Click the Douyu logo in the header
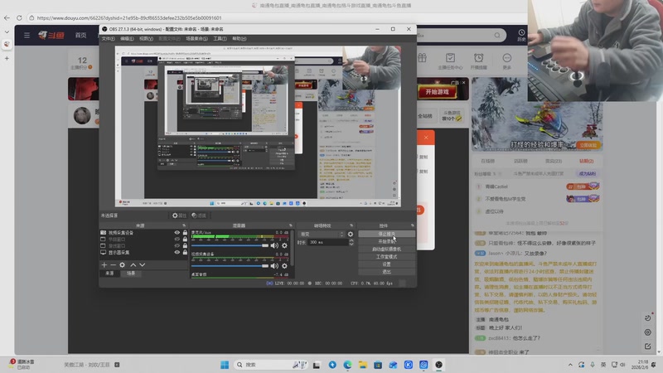The width and height of the screenshot is (663, 373). [x=51, y=35]
